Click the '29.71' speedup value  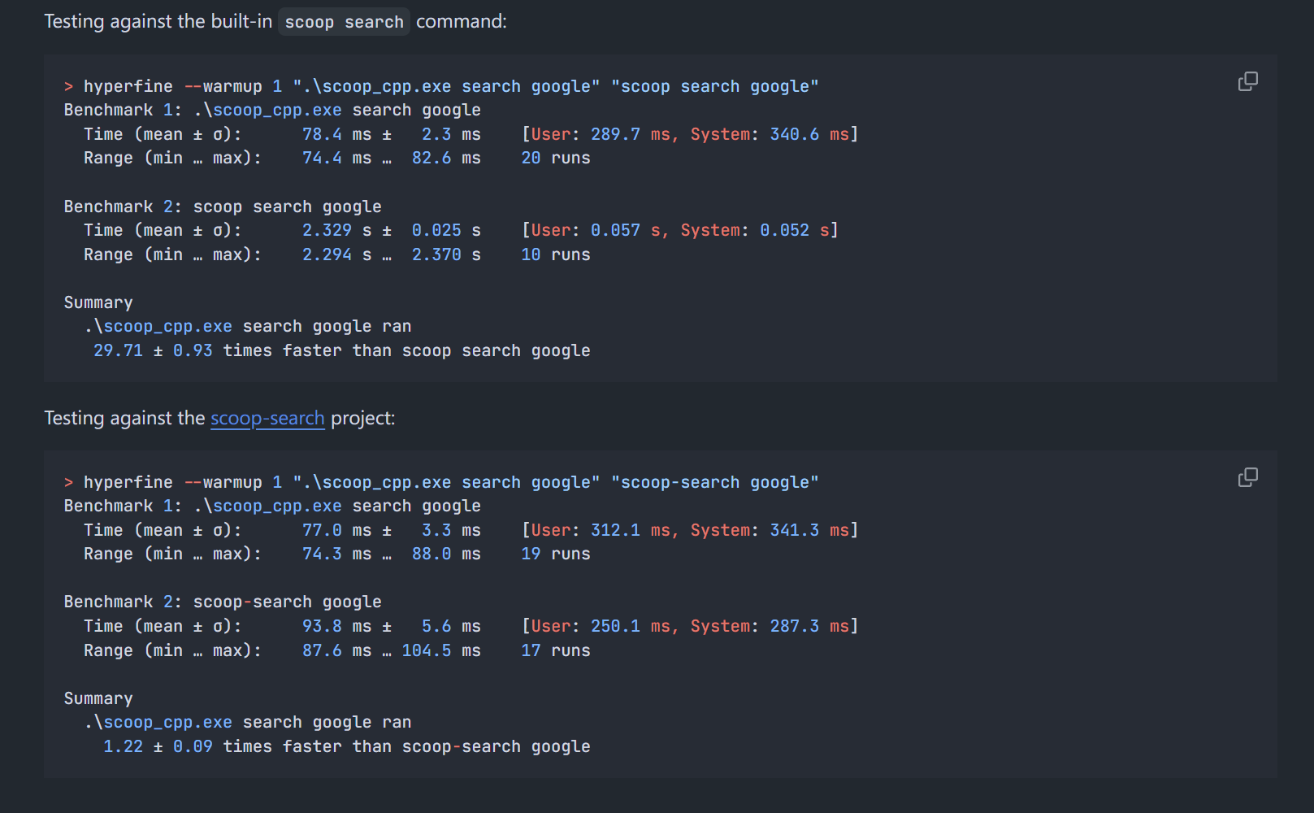point(118,350)
